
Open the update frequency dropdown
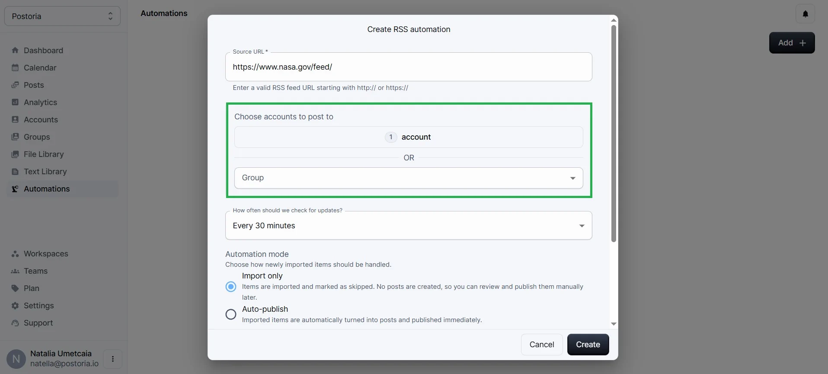(x=409, y=225)
